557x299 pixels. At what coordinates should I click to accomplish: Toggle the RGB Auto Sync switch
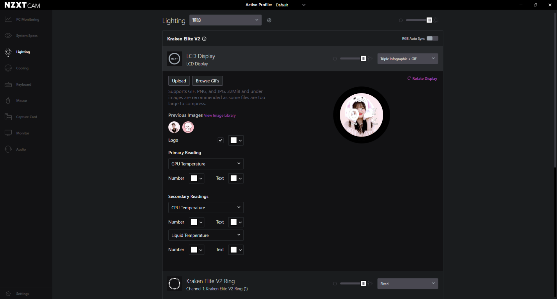point(432,39)
